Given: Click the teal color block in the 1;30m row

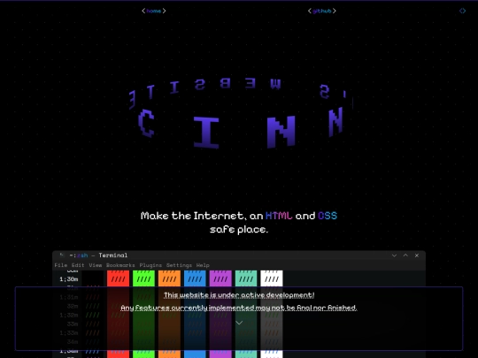Looking at the screenshot, I should 246,278.
